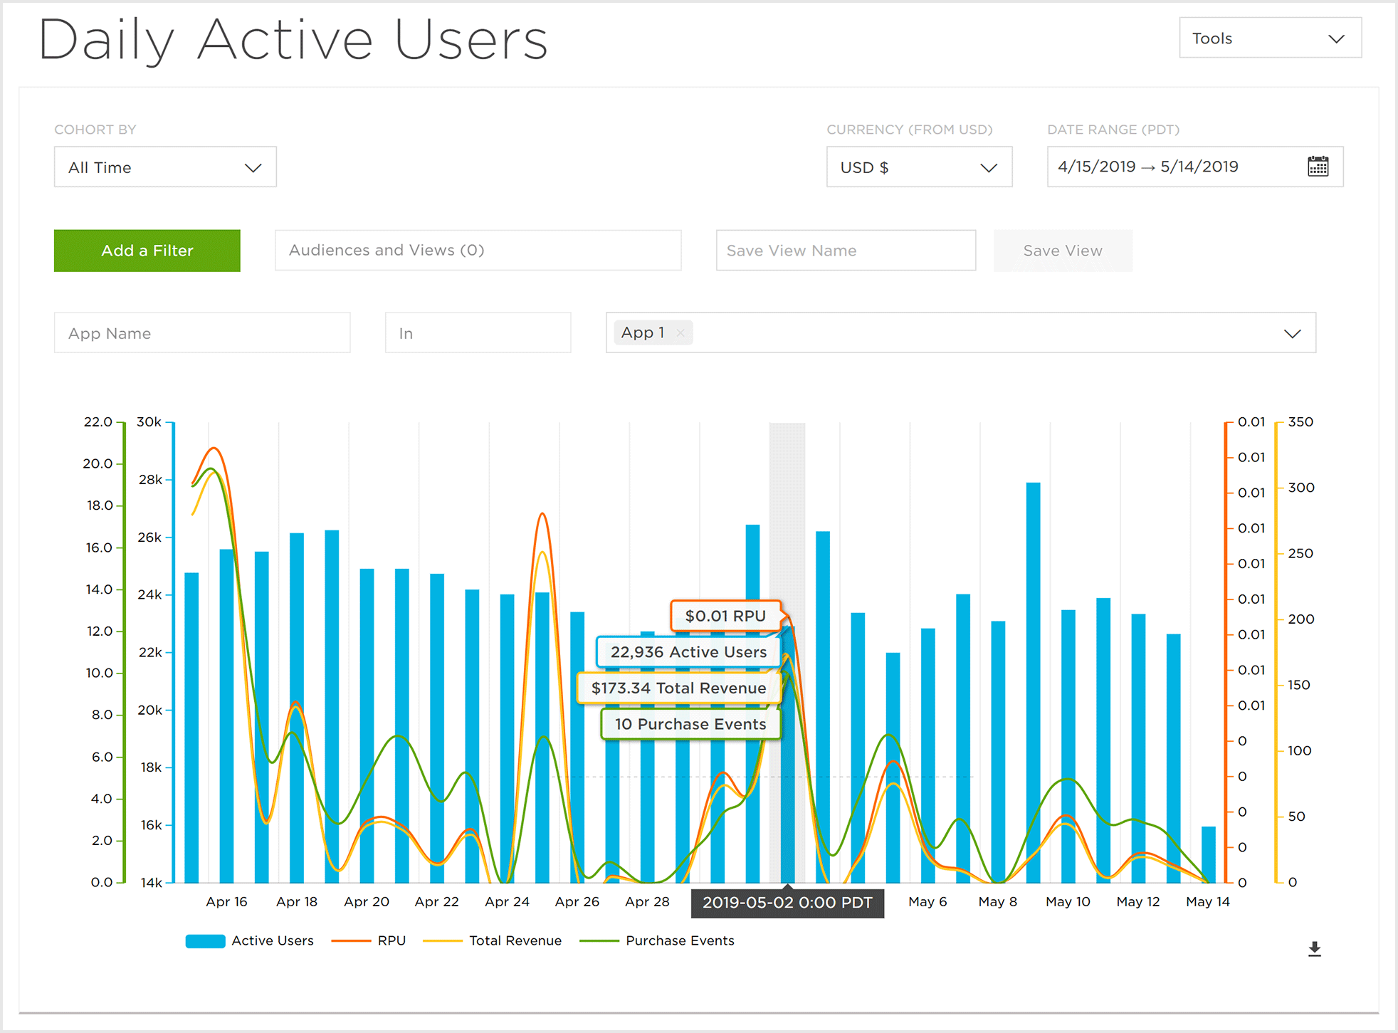Expand the app selection dropdown chevron
1398x1033 pixels.
tap(1292, 333)
